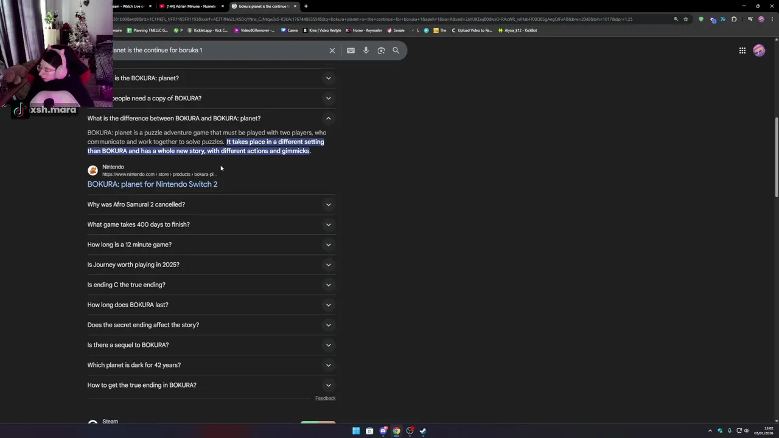Open the Home - Keymailer bookmark

click(364, 30)
